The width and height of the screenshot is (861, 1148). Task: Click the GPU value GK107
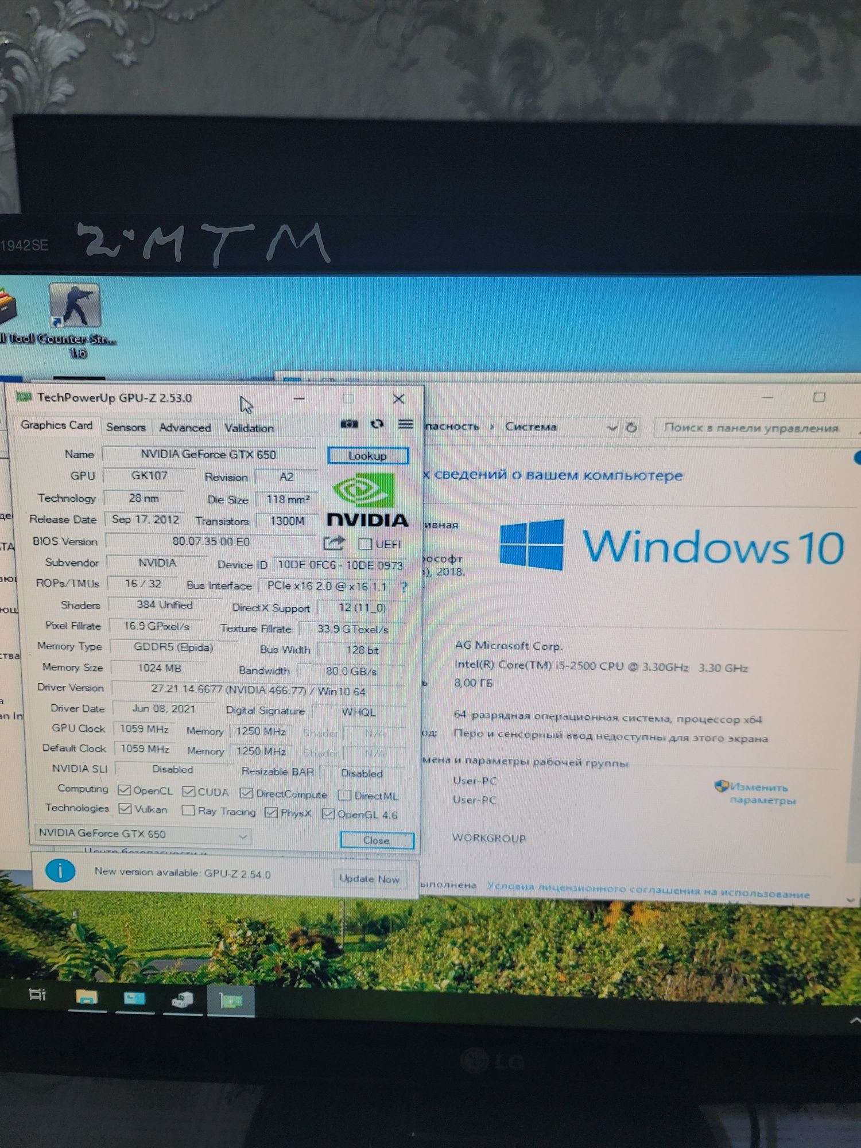pos(149,475)
